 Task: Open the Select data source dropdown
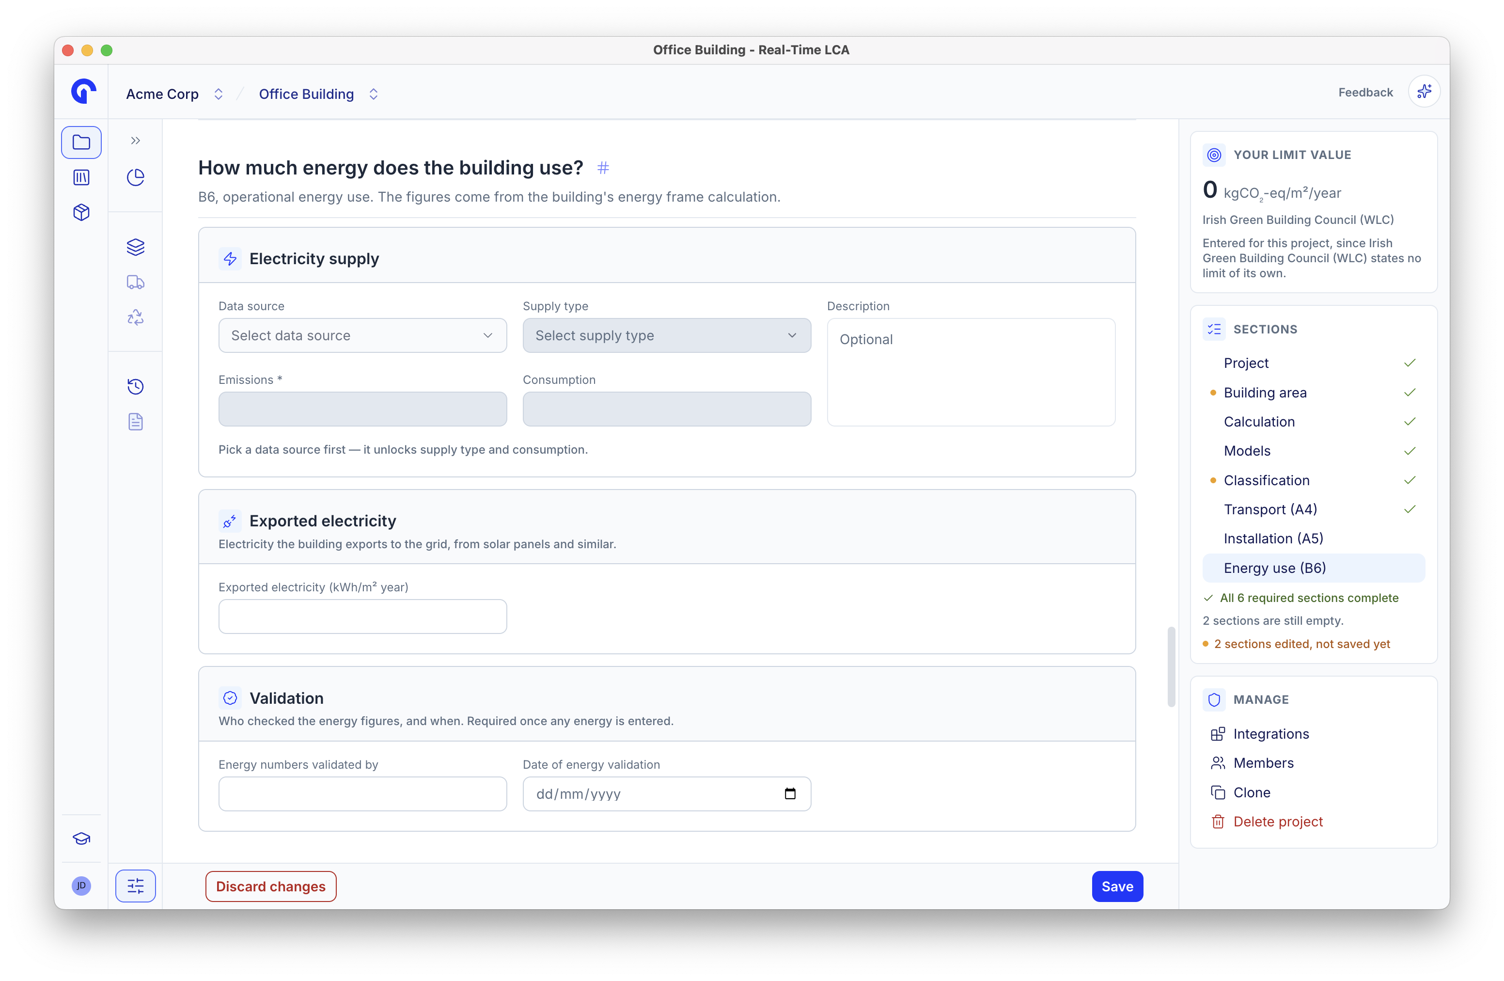[x=363, y=335]
